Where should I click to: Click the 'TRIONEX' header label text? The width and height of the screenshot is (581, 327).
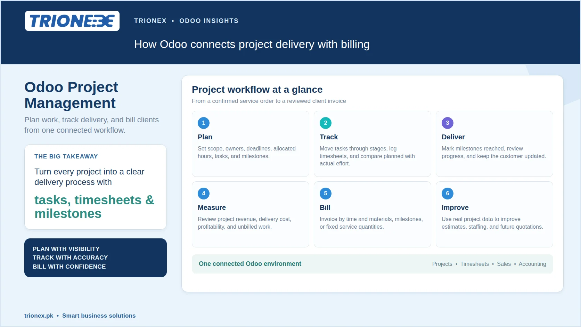150,21
